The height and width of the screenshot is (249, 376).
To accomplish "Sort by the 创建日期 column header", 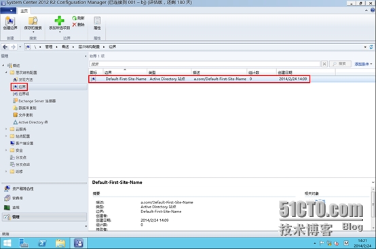I will (x=305, y=72).
